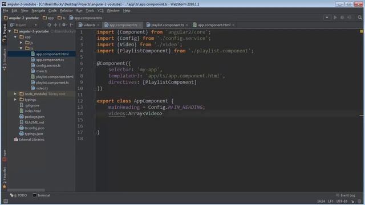Open the Help menu
Viewport: 365px width, 205px height.
(x=127, y=11)
